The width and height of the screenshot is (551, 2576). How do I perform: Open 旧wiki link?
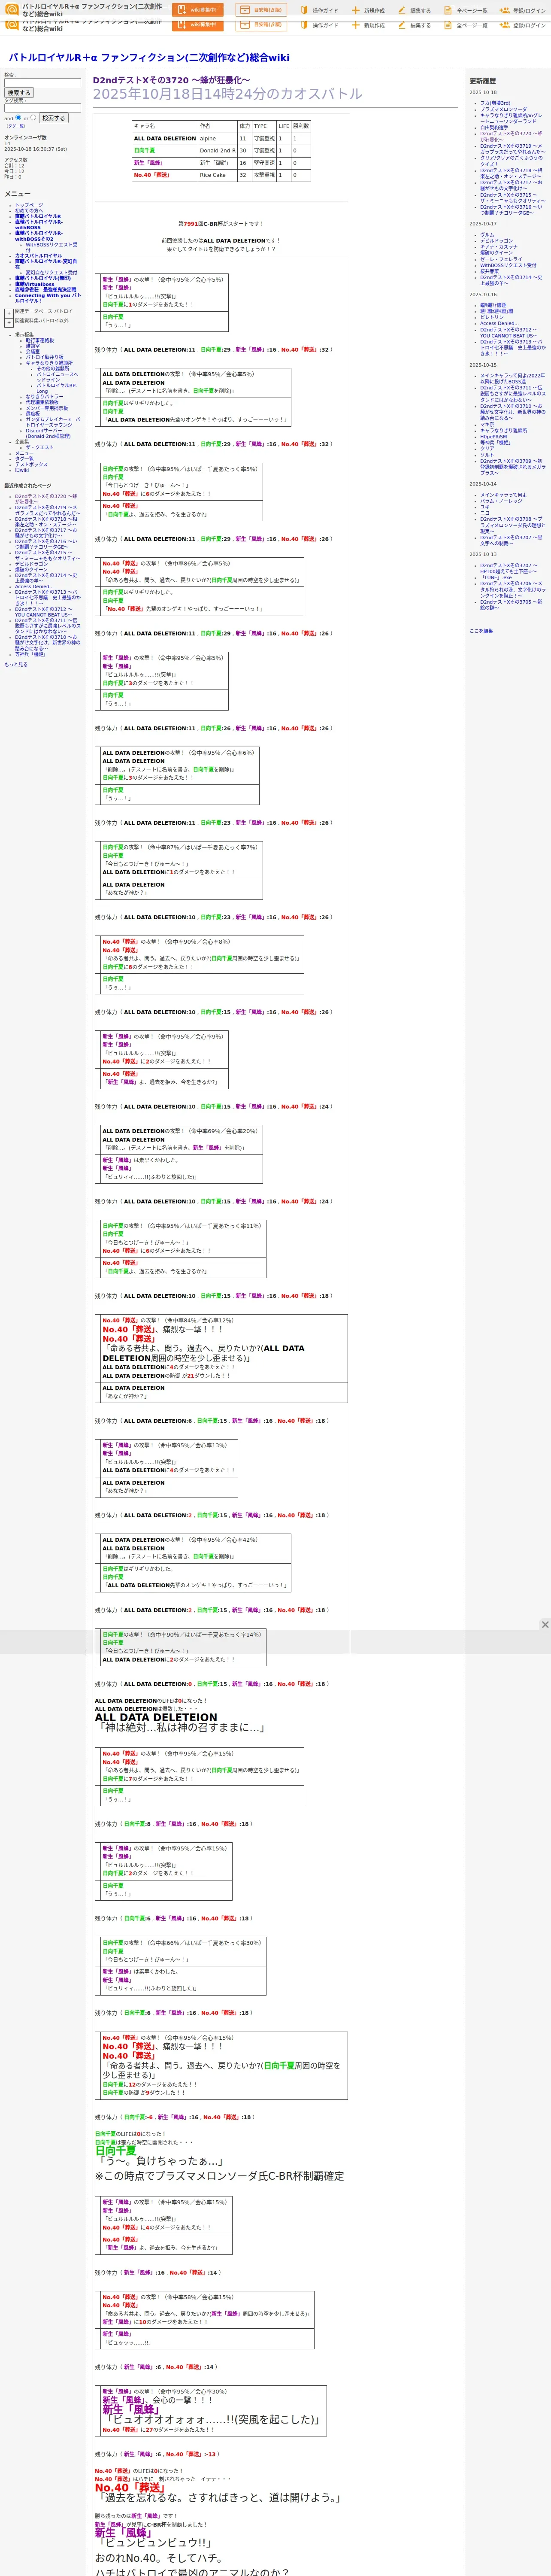point(22,470)
